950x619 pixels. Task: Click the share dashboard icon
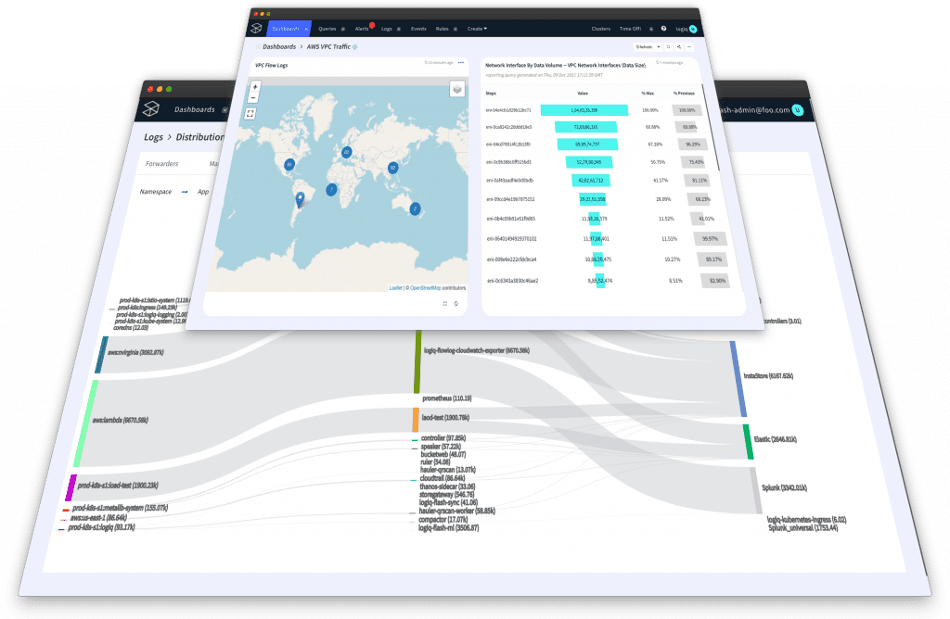click(678, 46)
